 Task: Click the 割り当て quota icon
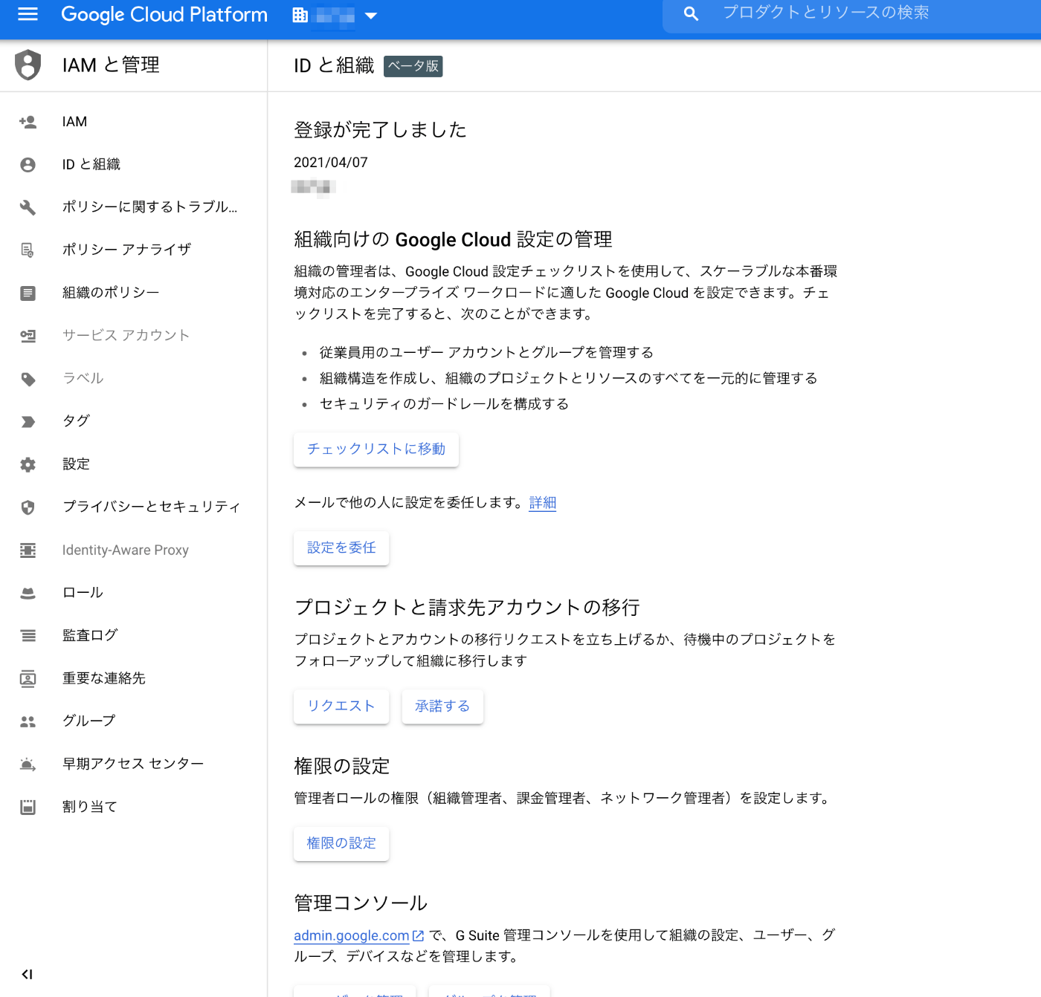tap(28, 807)
